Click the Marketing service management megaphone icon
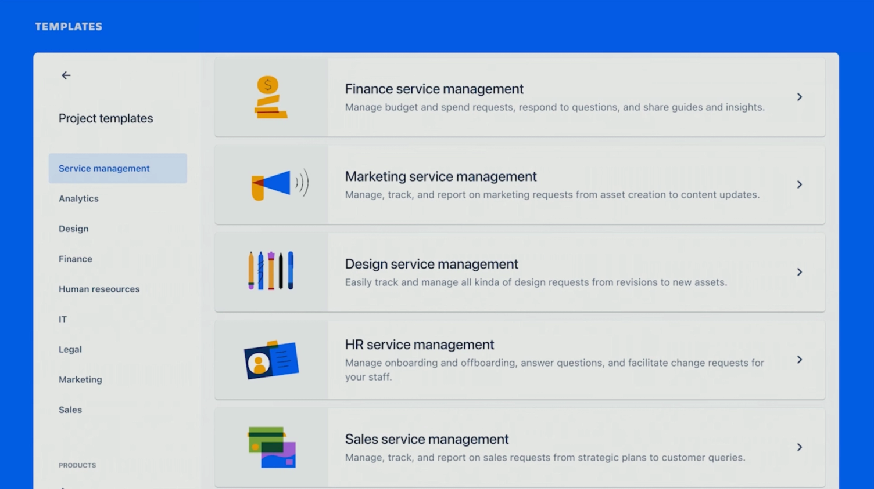Screen dimensions: 874x489 coord(280,184)
